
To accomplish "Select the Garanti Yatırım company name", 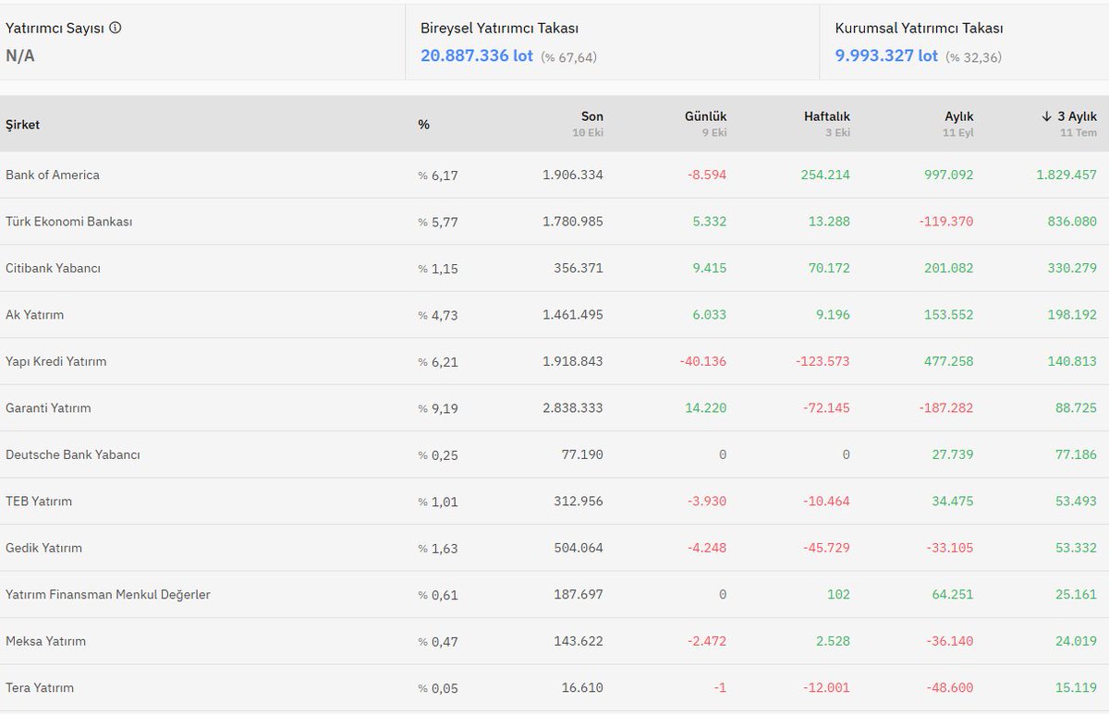I will click(48, 408).
